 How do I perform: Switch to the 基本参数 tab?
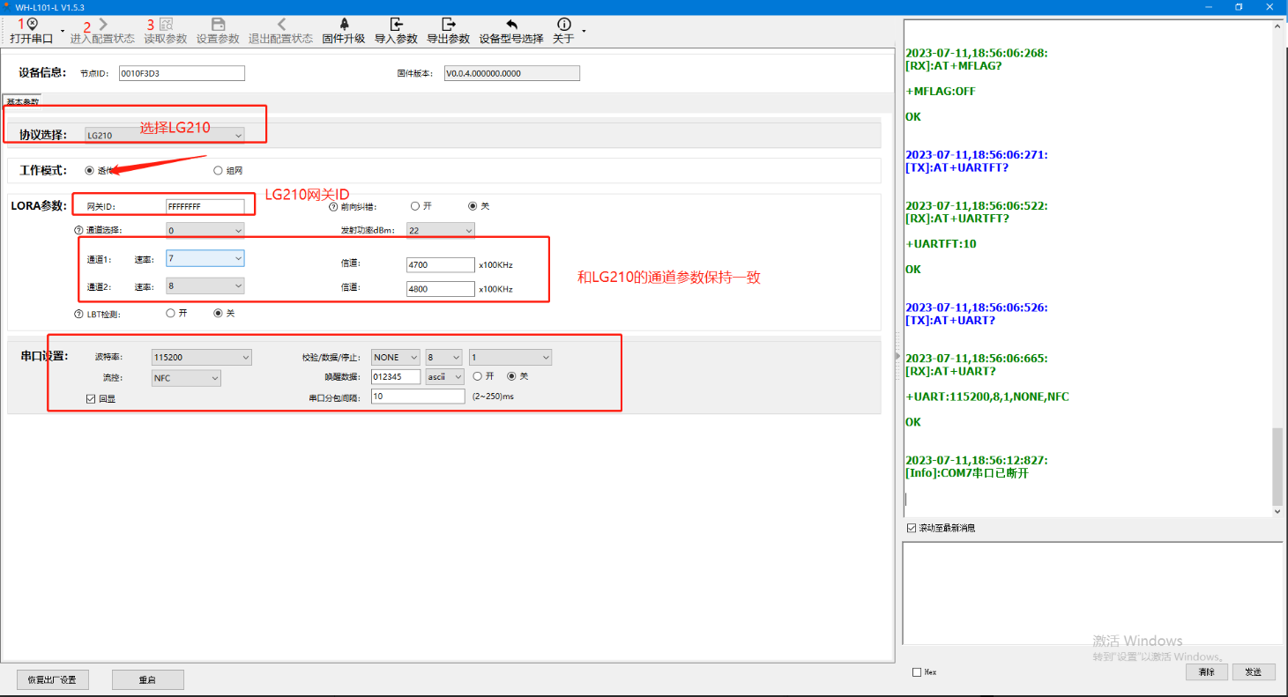[22, 102]
